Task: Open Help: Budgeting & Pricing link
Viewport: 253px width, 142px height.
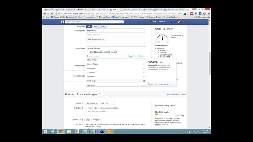Action: (176, 94)
